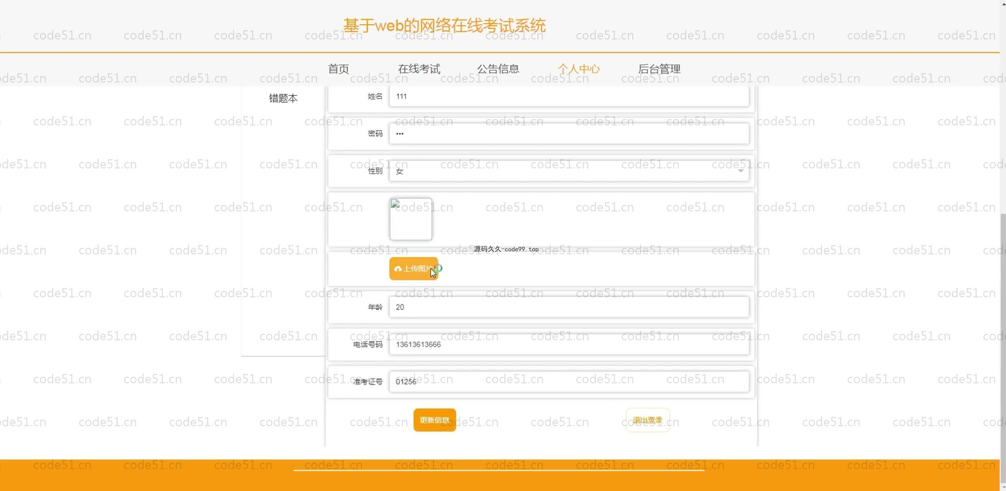Image resolution: width=1006 pixels, height=491 pixels.
Task: Focus the 电话号码 input field
Action: pyautogui.click(x=569, y=344)
